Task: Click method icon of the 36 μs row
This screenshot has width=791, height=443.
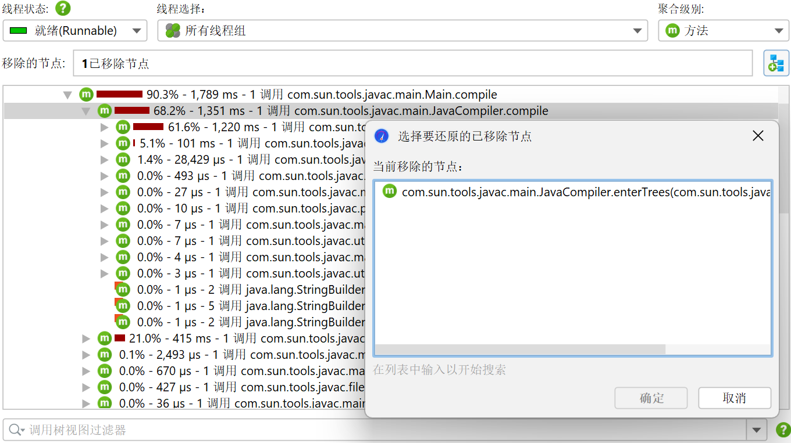Action: point(105,403)
